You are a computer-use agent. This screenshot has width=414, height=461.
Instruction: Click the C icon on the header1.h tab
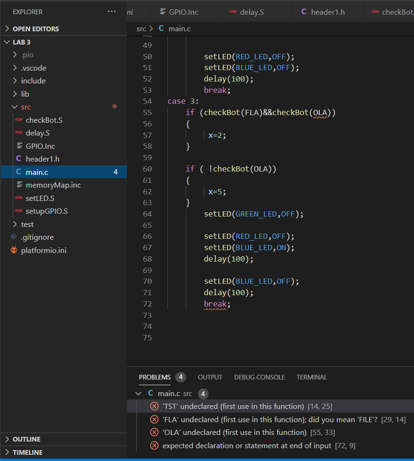point(304,11)
